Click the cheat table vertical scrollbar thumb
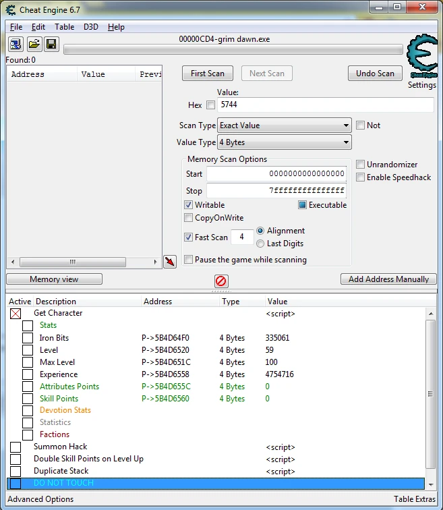 431,394
